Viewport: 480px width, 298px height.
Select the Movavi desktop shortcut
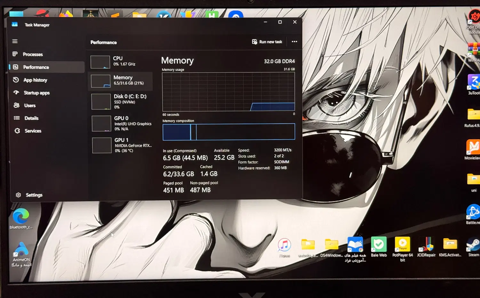point(472,150)
